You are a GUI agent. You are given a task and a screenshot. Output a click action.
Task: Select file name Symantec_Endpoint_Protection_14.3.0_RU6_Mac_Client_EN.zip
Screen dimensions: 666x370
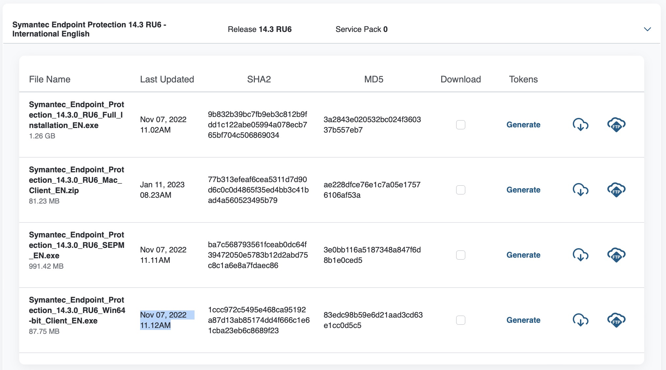point(77,180)
